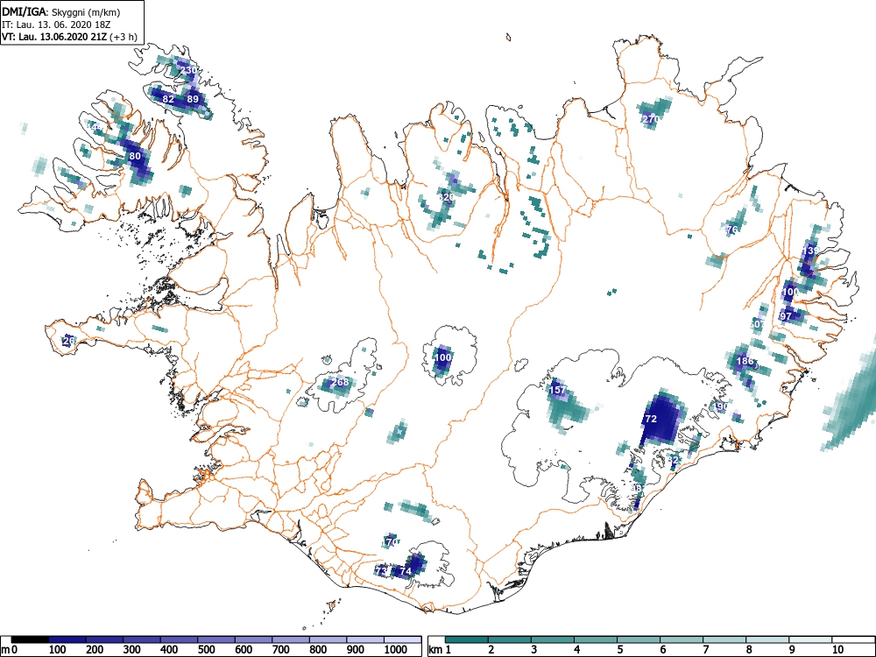
Task: Click the '500' legend tick label
Action: click(x=207, y=650)
